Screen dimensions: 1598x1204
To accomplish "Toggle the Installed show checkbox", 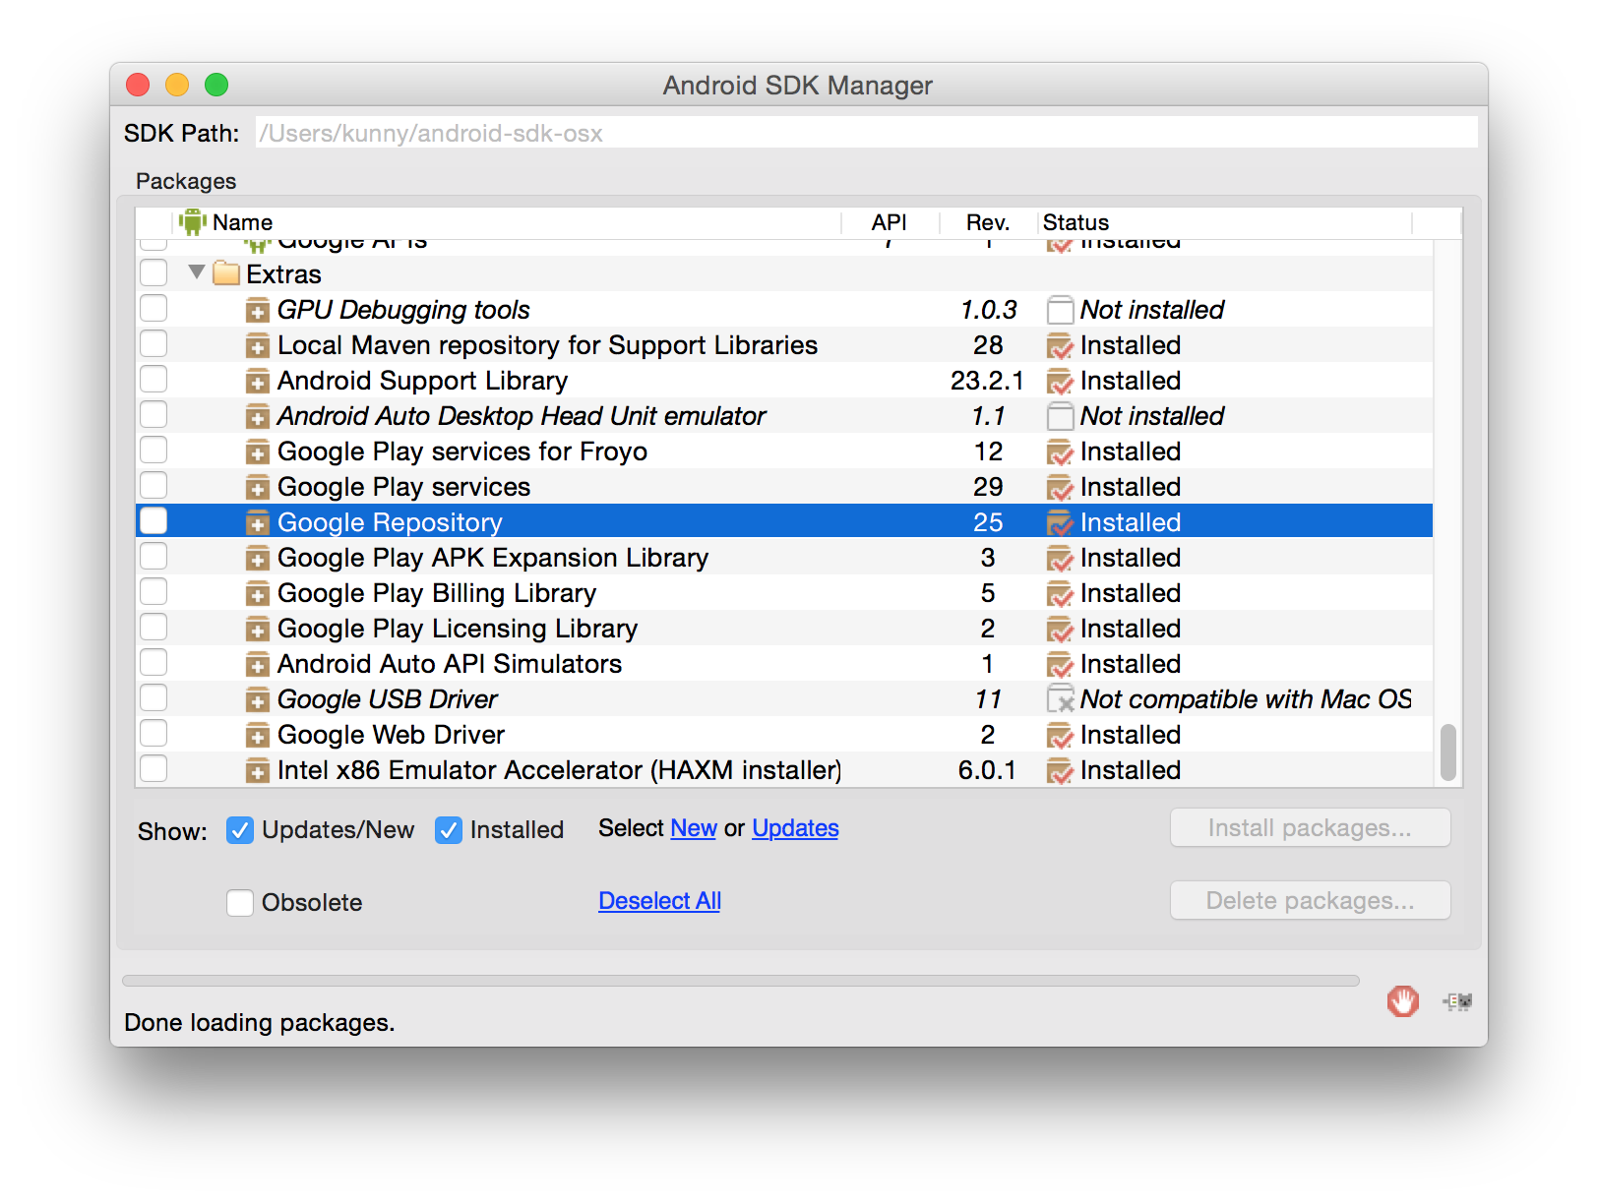I will pyautogui.click(x=449, y=830).
